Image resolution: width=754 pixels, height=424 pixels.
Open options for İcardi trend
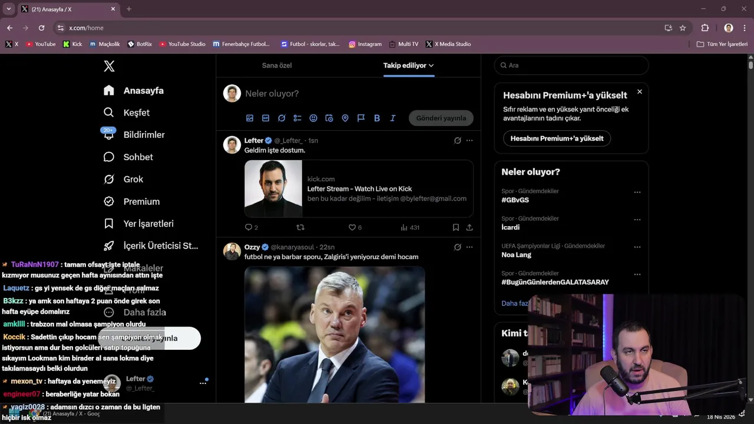tap(637, 220)
